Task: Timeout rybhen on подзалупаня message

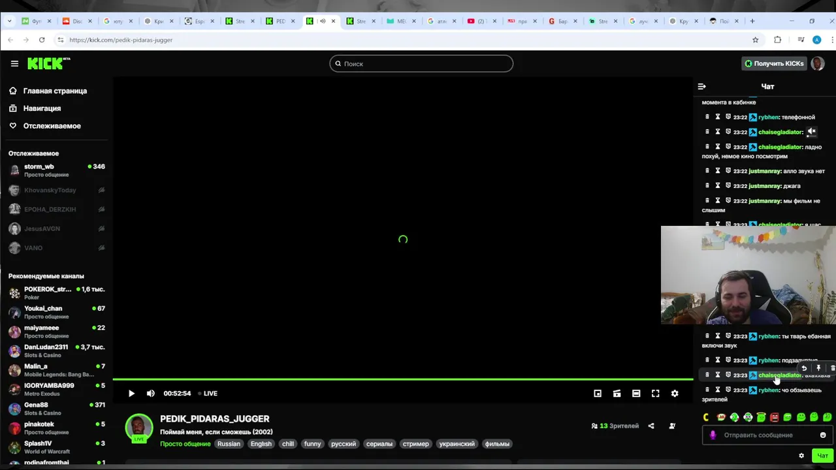Action: point(717,360)
